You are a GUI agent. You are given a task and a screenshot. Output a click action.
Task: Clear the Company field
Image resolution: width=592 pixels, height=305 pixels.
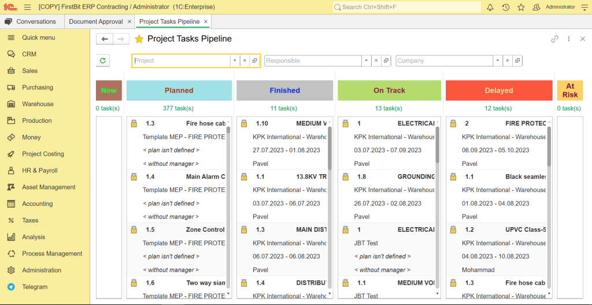click(x=508, y=61)
